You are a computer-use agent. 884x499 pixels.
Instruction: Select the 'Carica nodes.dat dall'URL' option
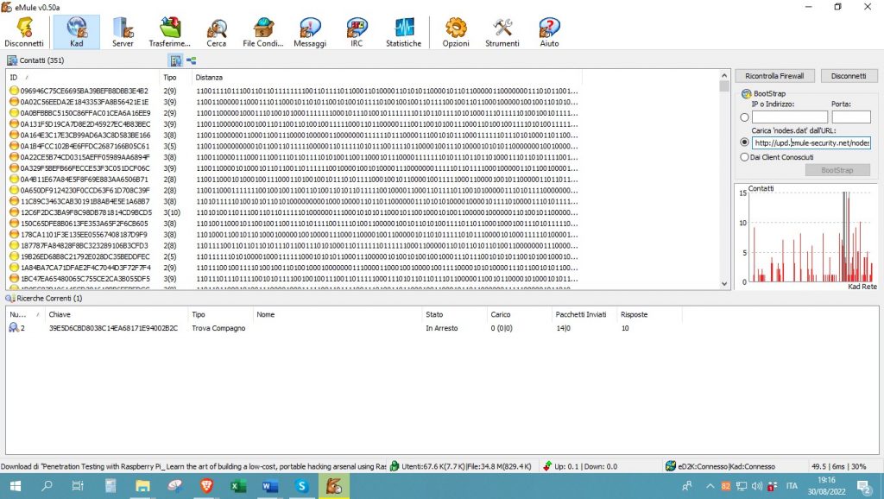pyautogui.click(x=744, y=143)
